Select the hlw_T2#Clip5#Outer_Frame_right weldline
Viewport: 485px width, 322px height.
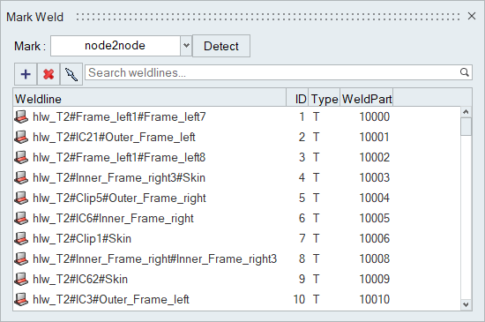(x=236, y=198)
